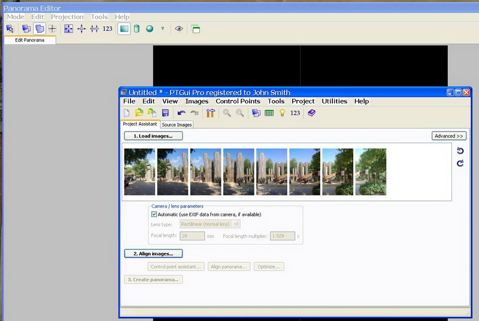Click the fit panorama icon in Panorama Editor

[x=69, y=29]
